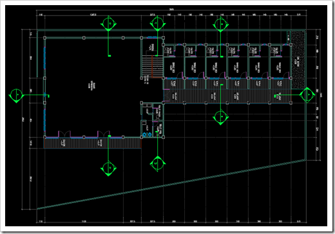Select the overall dimension text at top center
Viewport: 335px width, 234px height.
pyautogui.click(x=171, y=10)
